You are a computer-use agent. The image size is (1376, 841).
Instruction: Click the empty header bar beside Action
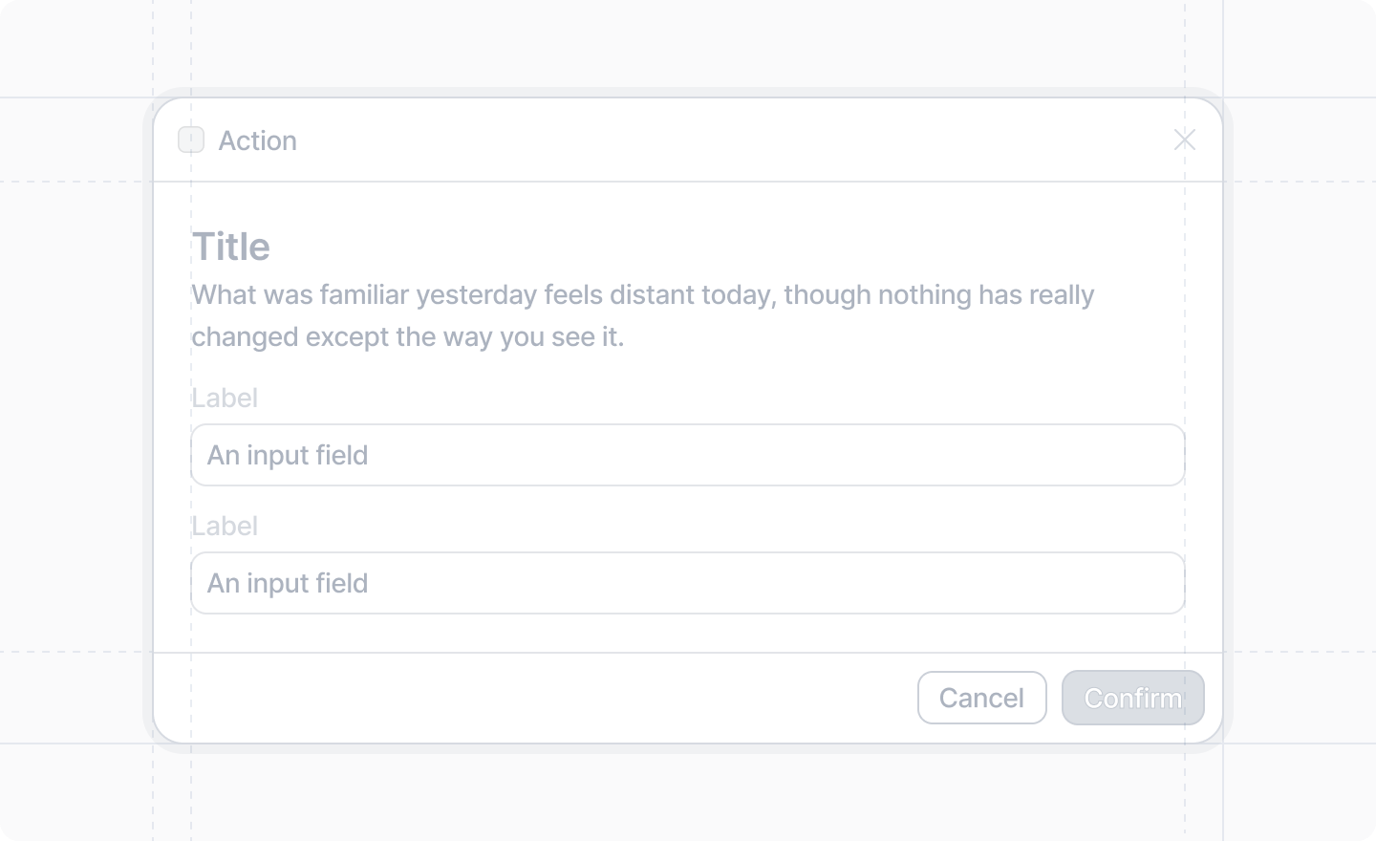click(x=726, y=140)
